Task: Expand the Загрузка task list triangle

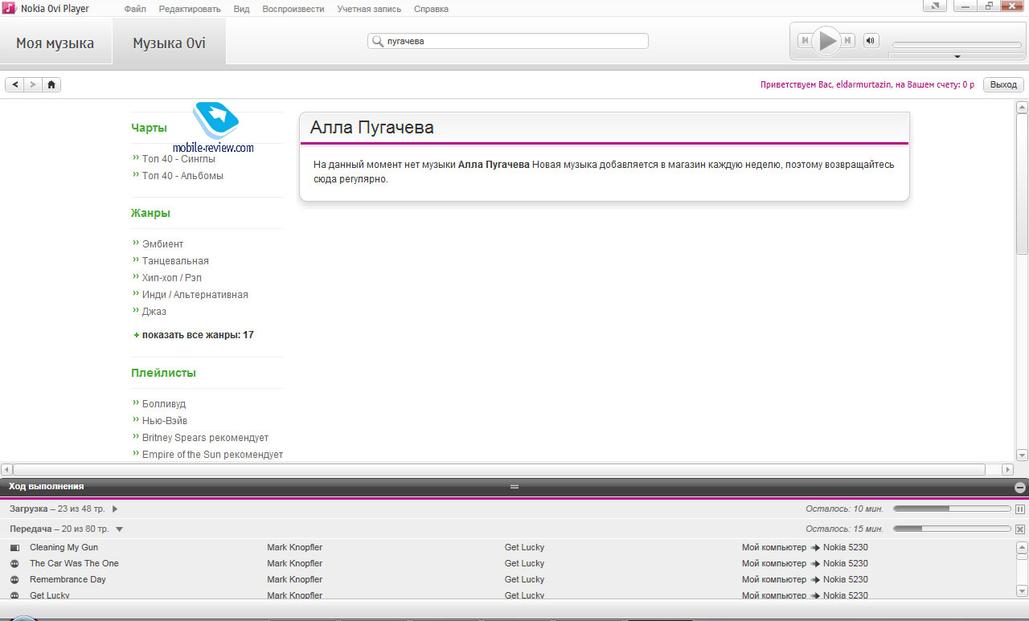Action: [115, 509]
